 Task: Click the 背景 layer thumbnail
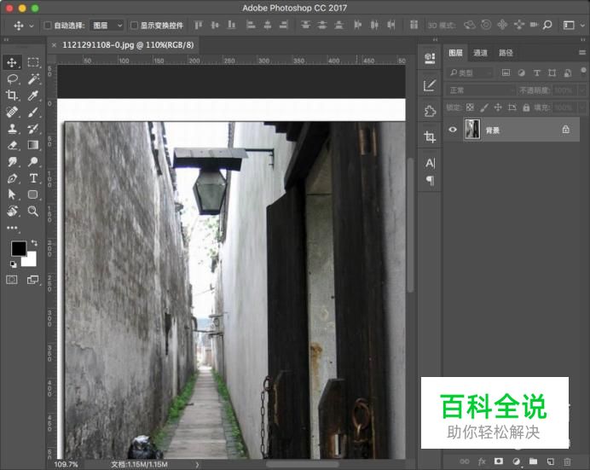click(x=471, y=130)
